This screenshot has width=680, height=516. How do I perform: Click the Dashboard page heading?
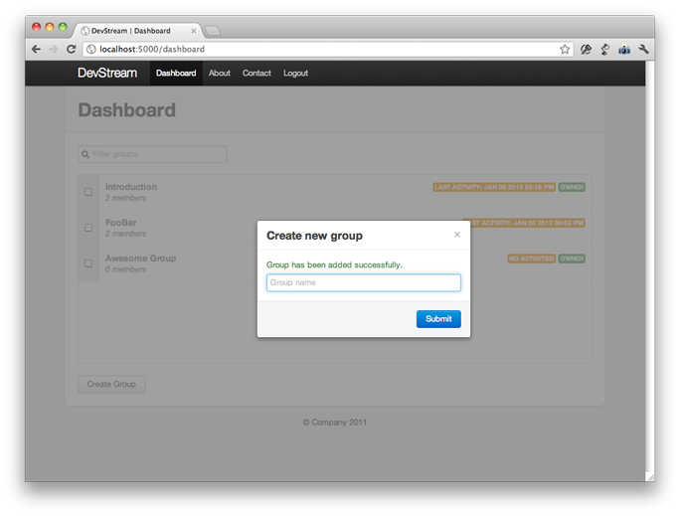click(127, 110)
